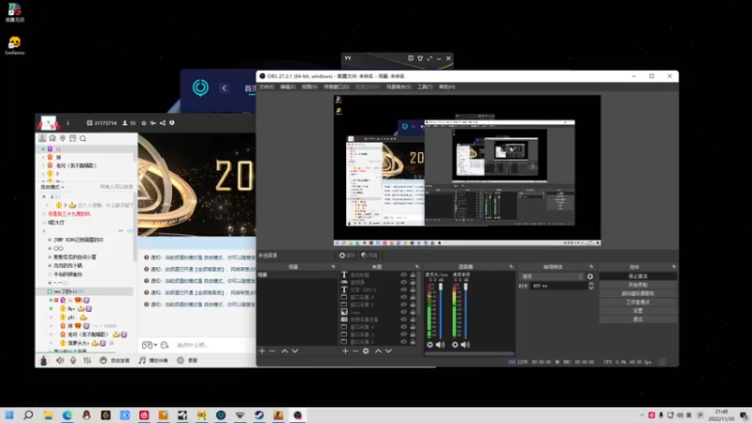The height and width of the screenshot is (423, 752).
Task: Click the contacts icon in YY sidebar toolbar
Action: 42,138
